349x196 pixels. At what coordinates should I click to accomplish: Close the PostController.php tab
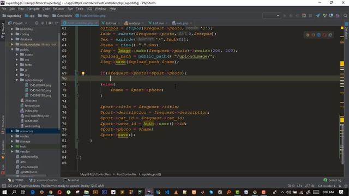coord(96,23)
